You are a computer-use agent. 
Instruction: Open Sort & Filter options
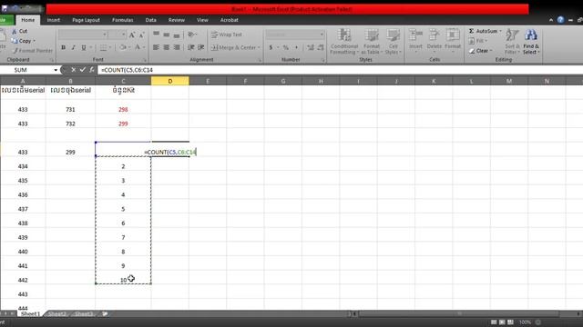pyautogui.click(x=512, y=42)
